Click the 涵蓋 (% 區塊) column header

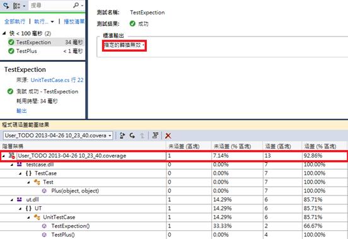[x=324, y=146]
